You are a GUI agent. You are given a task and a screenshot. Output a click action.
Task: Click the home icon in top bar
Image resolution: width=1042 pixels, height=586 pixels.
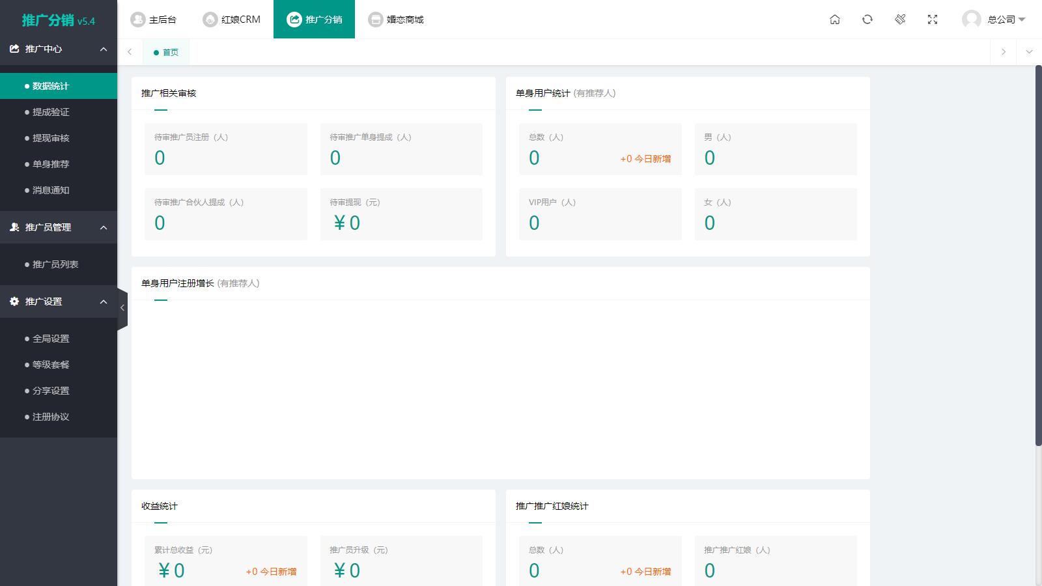[x=835, y=20]
